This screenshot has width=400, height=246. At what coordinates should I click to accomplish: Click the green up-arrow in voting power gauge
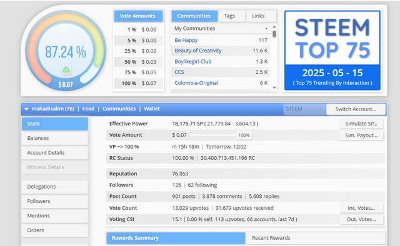(x=66, y=69)
